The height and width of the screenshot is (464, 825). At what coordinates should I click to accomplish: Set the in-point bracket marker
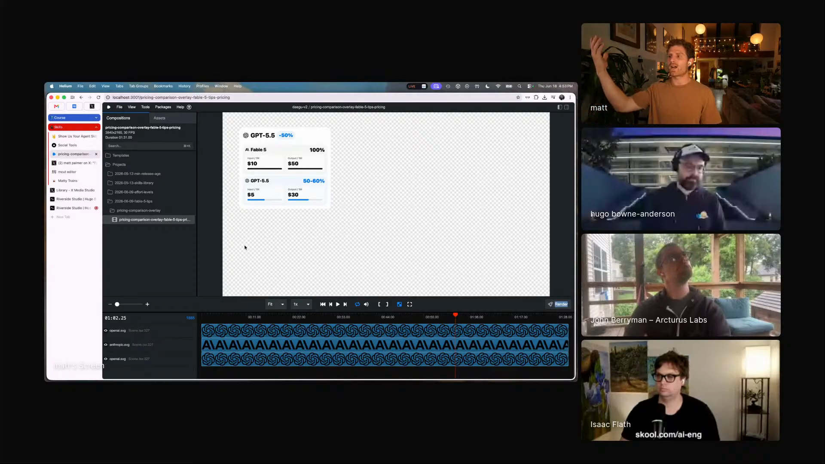pos(379,304)
